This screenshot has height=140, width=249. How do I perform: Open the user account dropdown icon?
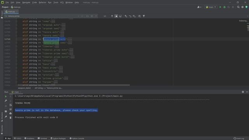(199, 7)
